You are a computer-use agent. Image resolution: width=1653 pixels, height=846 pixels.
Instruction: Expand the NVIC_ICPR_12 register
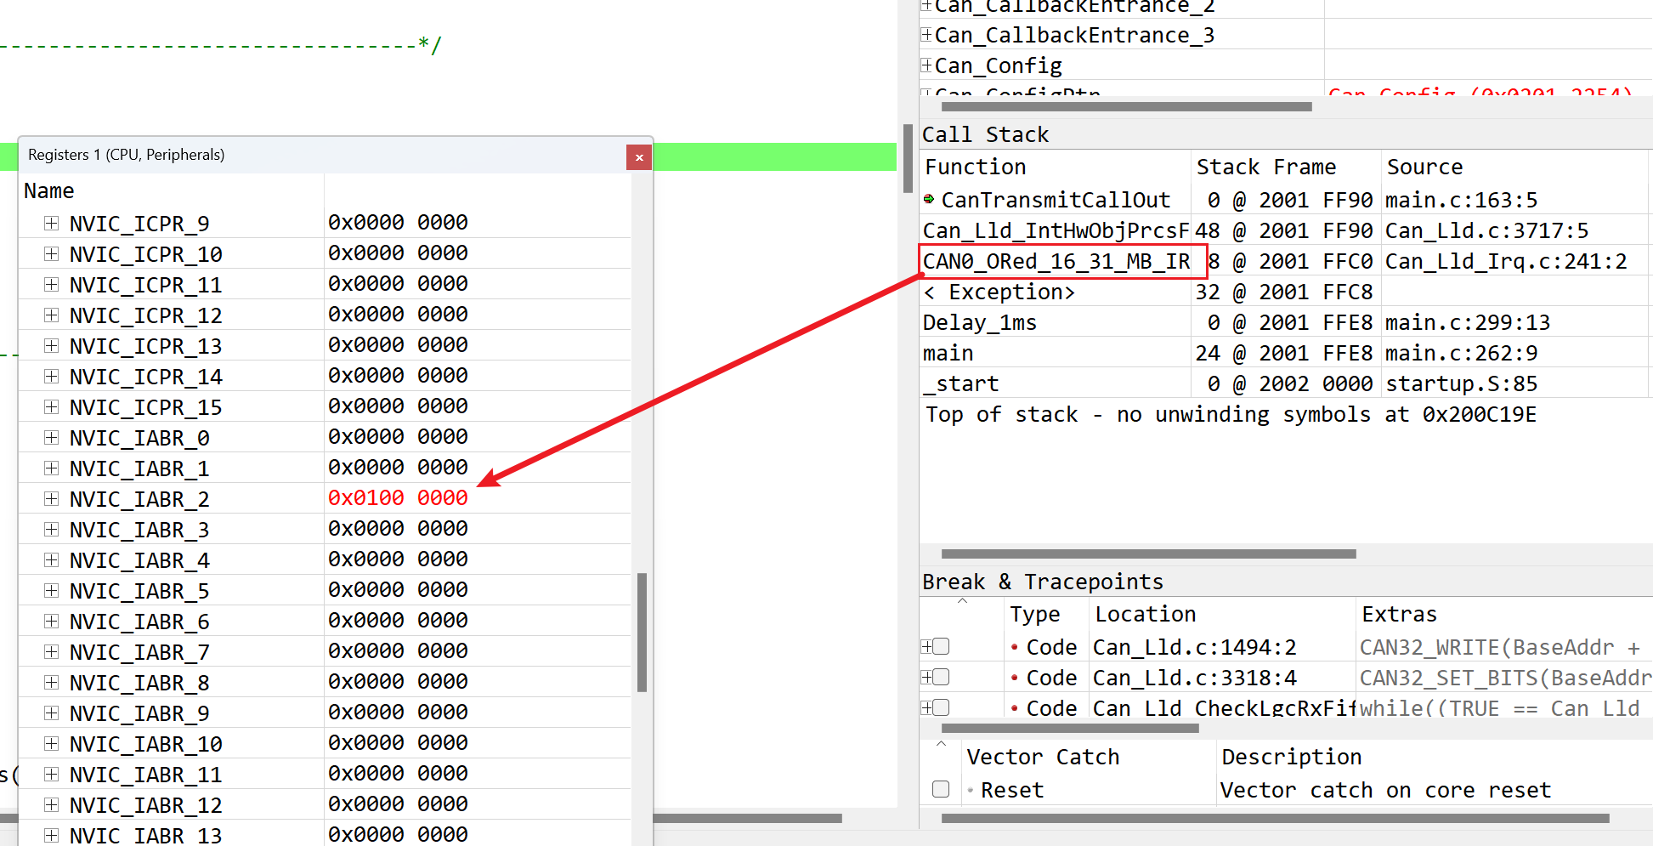pyautogui.click(x=52, y=315)
